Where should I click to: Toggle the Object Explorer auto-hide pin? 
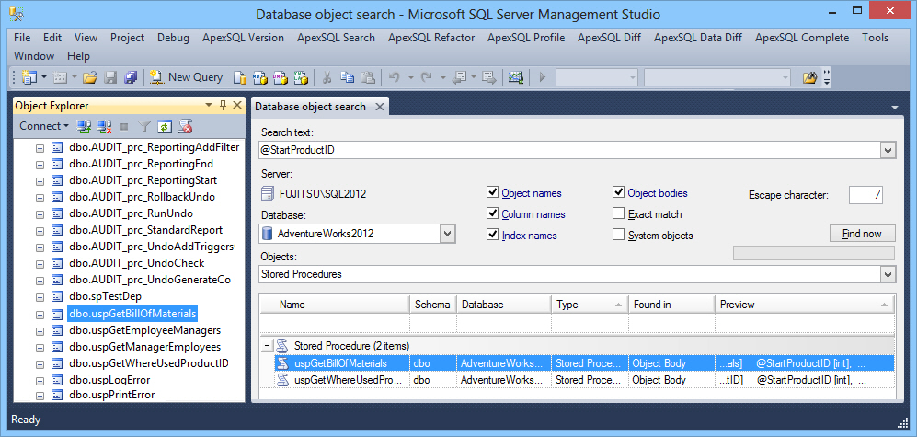[x=223, y=105]
